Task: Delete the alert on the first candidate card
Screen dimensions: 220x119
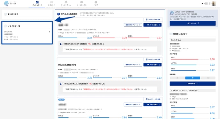Action: pyautogui.click(x=153, y=19)
